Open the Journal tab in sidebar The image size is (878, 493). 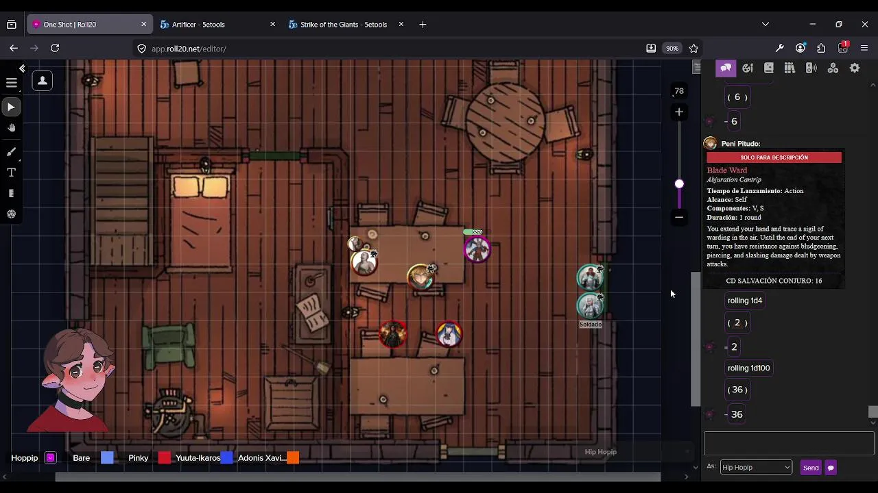click(769, 68)
